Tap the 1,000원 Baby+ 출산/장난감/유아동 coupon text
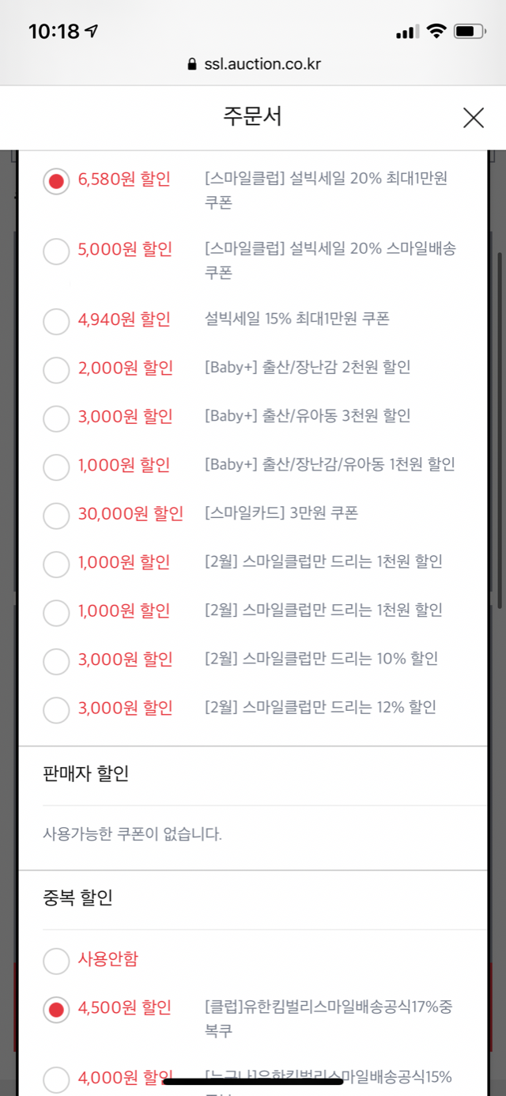Image resolution: width=506 pixels, height=1096 pixels. tap(329, 465)
